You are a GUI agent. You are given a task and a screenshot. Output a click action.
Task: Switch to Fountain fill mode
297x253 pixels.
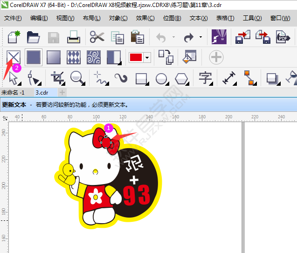(x=54, y=57)
